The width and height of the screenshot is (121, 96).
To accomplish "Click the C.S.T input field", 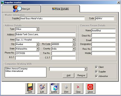I will (64, 58).
